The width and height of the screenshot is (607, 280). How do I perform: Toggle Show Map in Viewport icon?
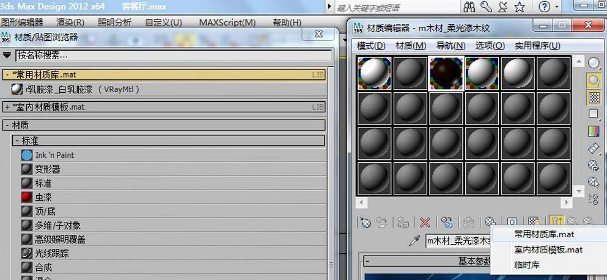tap(534, 221)
